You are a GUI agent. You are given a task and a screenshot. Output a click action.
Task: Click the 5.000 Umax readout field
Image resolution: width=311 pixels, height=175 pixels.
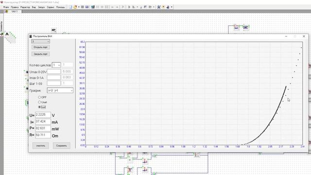pos(67,71)
